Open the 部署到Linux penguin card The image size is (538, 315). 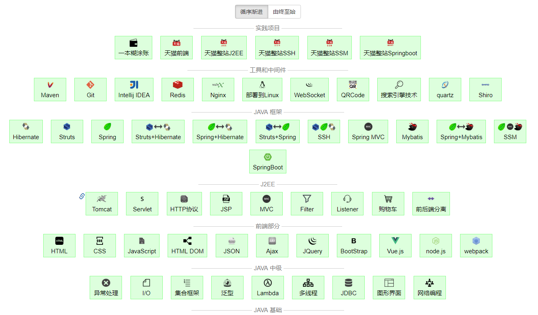[262, 90]
